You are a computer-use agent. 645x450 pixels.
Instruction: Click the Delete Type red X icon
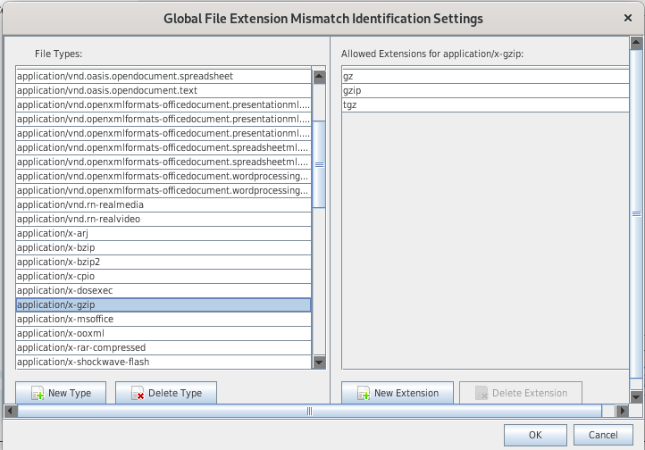[138, 394]
